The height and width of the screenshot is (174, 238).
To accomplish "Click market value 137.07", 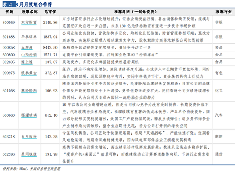I will 51,62.
